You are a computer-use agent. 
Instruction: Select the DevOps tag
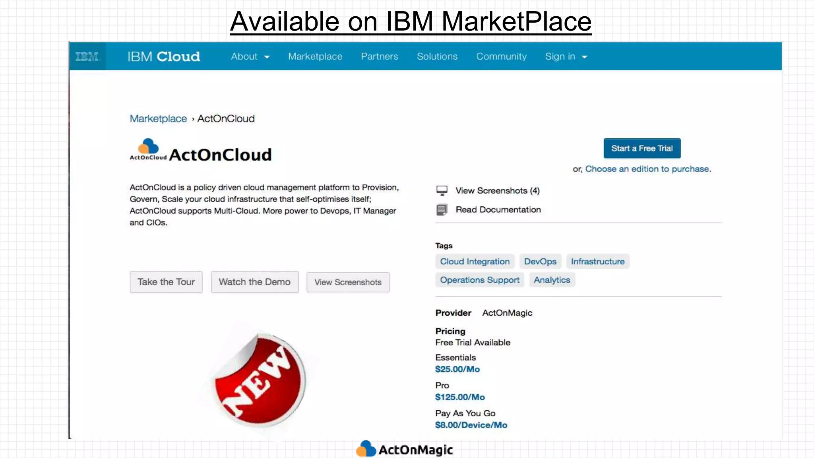(x=540, y=262)
